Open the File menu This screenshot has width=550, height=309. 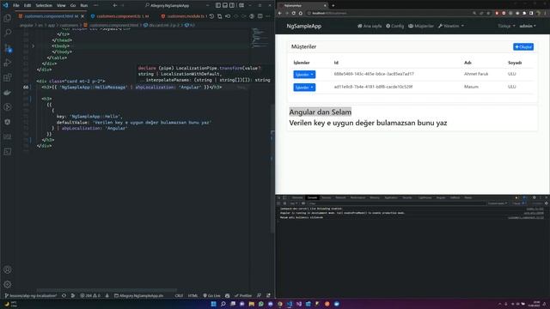point(16,5)
